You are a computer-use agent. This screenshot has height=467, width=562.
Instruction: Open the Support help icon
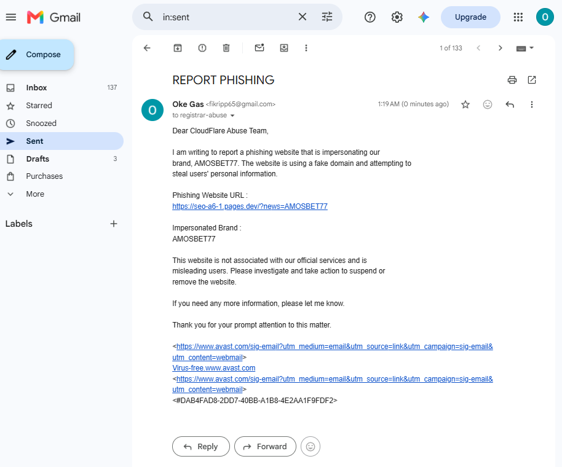pos(370,17)
